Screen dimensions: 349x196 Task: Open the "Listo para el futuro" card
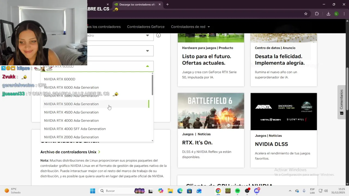211,60
